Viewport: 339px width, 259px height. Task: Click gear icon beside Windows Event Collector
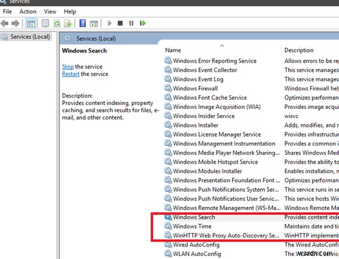pyautogui.click(x=168, y=70)
